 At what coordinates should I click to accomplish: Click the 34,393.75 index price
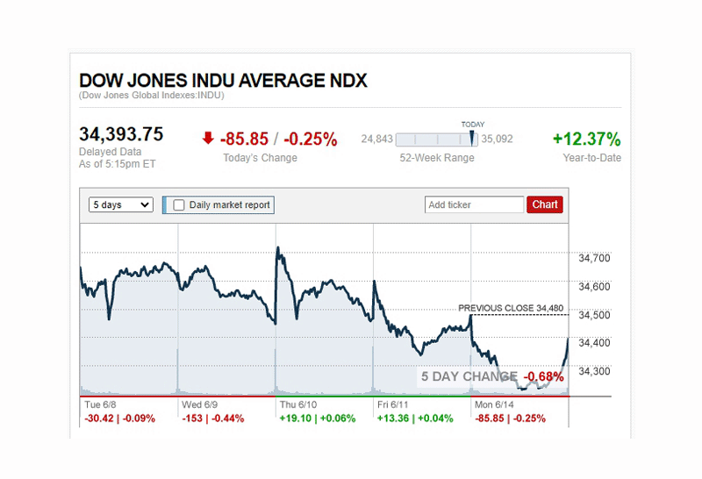[121, 134]
